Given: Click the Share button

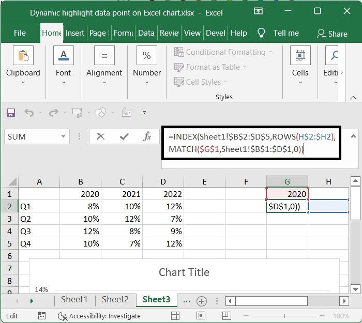Looking at the screenshot, I should point(332,34).
